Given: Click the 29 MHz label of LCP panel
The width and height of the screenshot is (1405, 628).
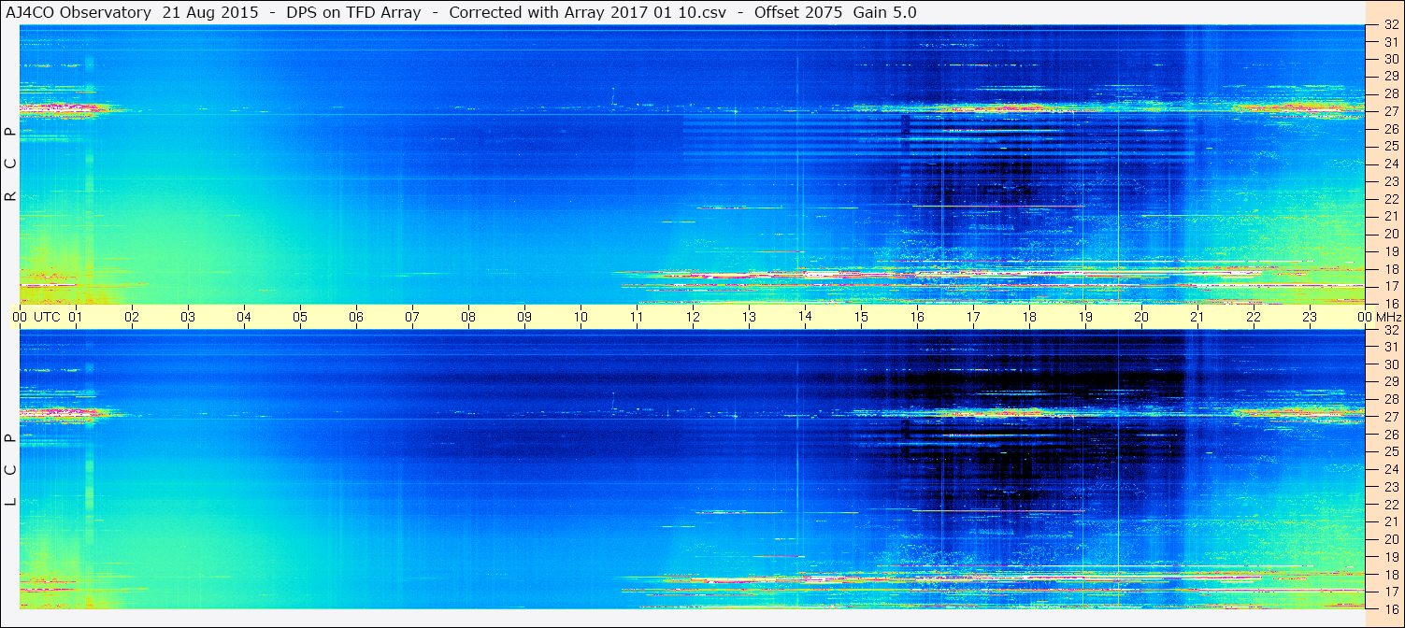Looking at the screenshot, I should (1391, 382).
